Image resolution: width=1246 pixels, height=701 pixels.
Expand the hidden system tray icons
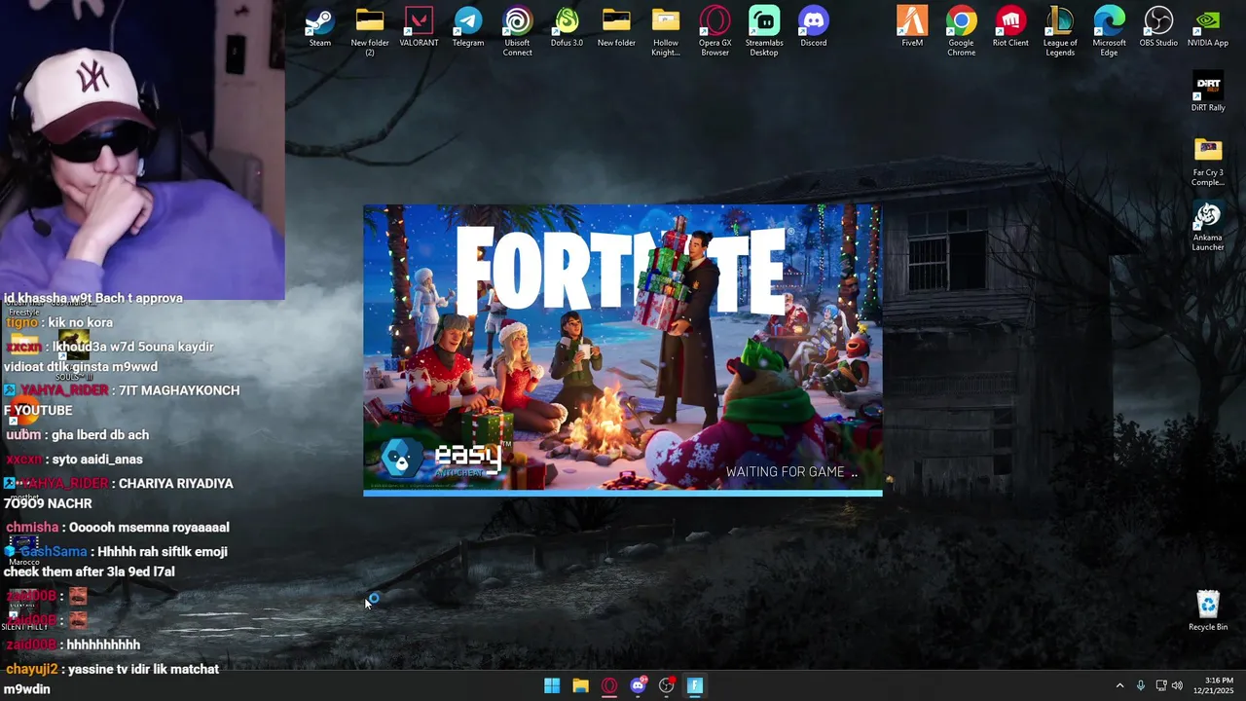[1119, 685]
